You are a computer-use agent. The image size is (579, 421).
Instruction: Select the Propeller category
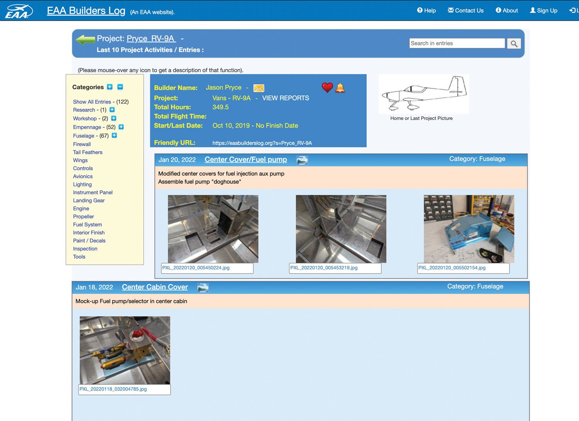(83, 217)
